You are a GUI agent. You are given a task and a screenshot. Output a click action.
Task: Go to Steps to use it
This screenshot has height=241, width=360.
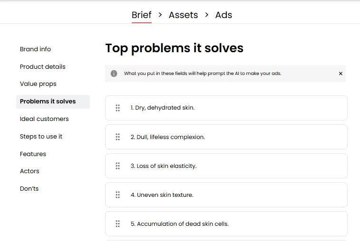(41, 137)
